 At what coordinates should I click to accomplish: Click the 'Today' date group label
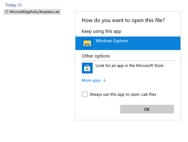coord(11,5)
